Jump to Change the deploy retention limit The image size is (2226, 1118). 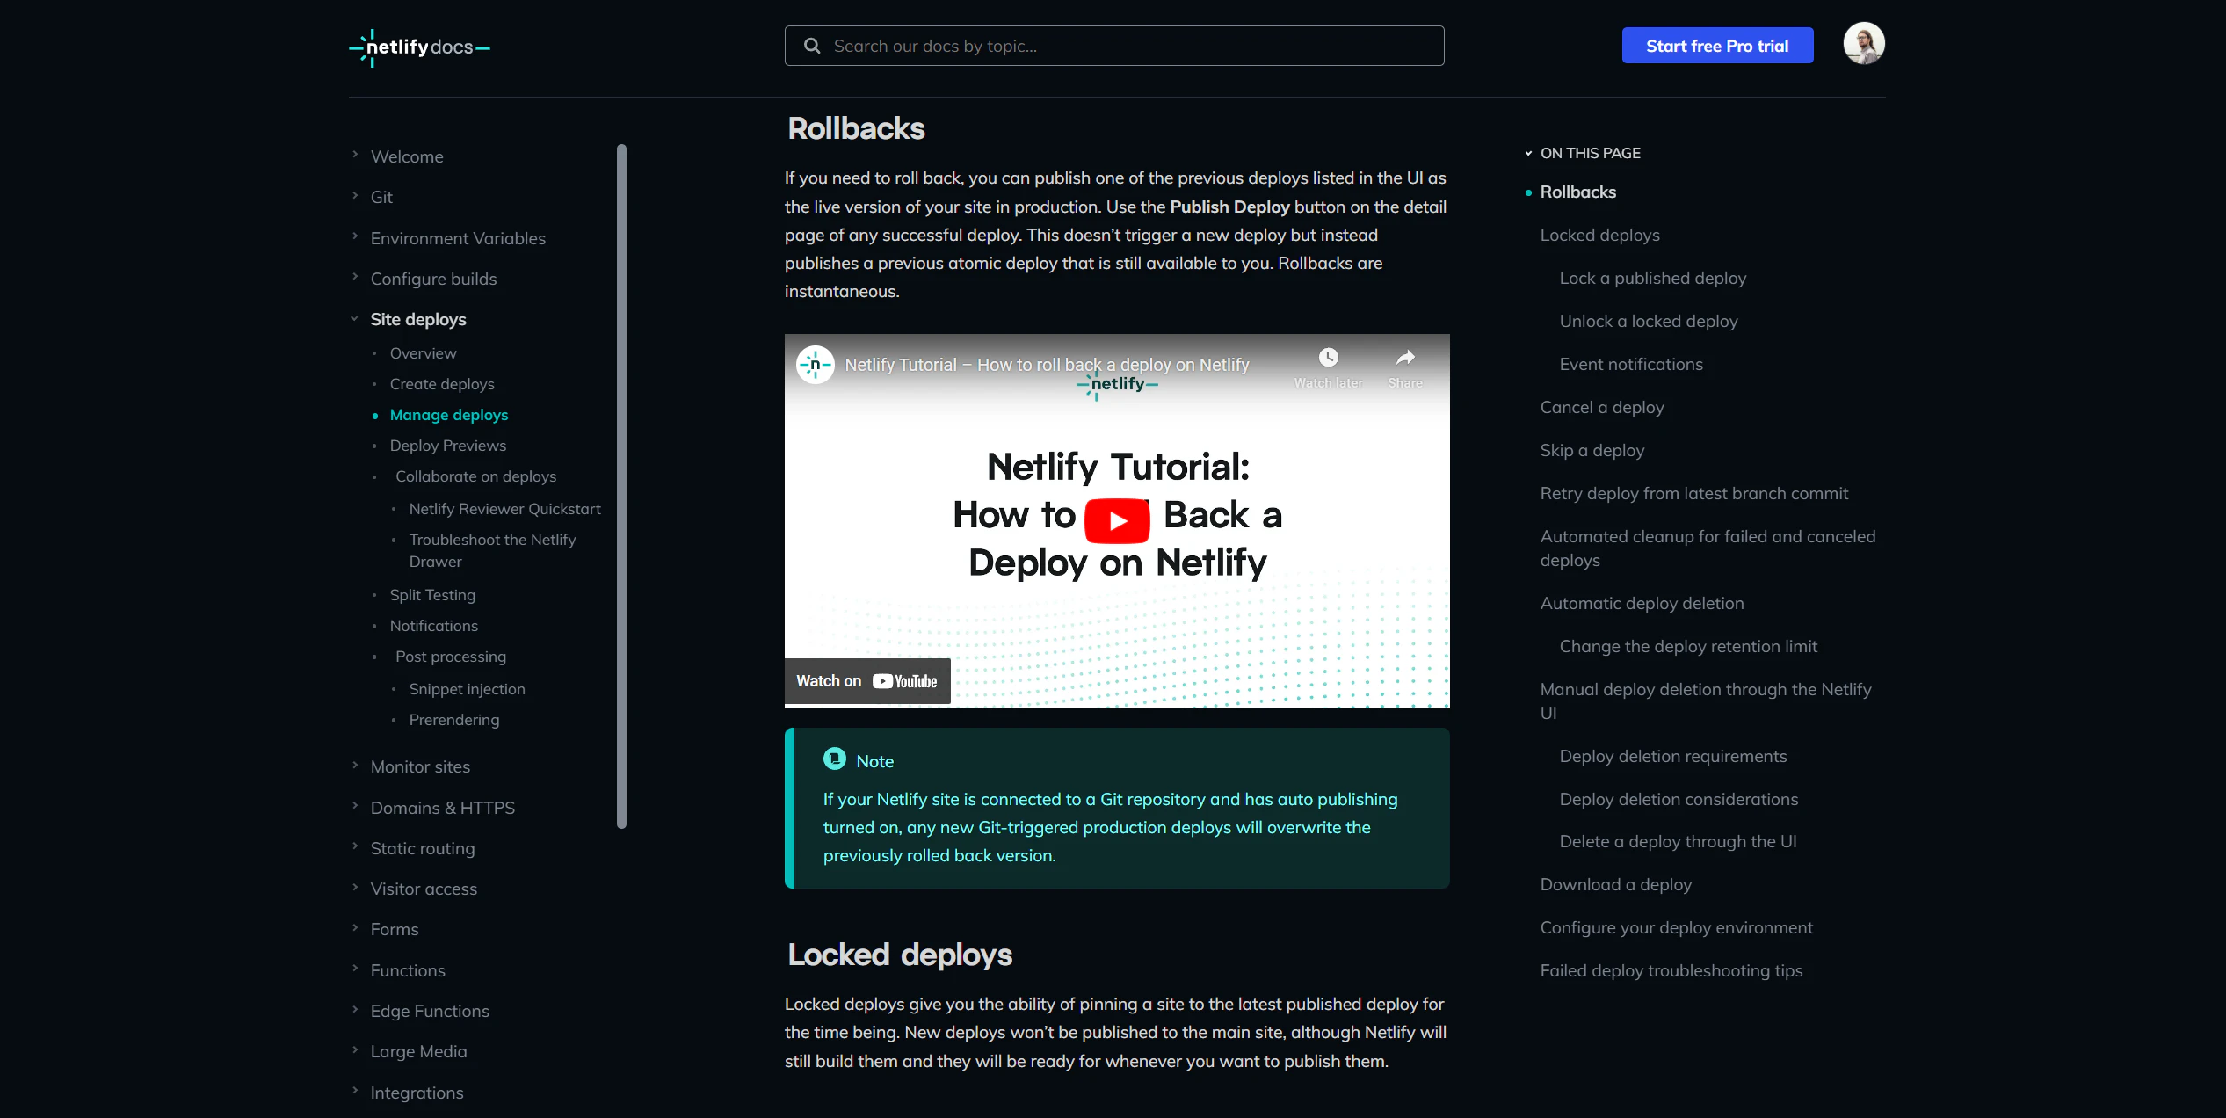1687,646
